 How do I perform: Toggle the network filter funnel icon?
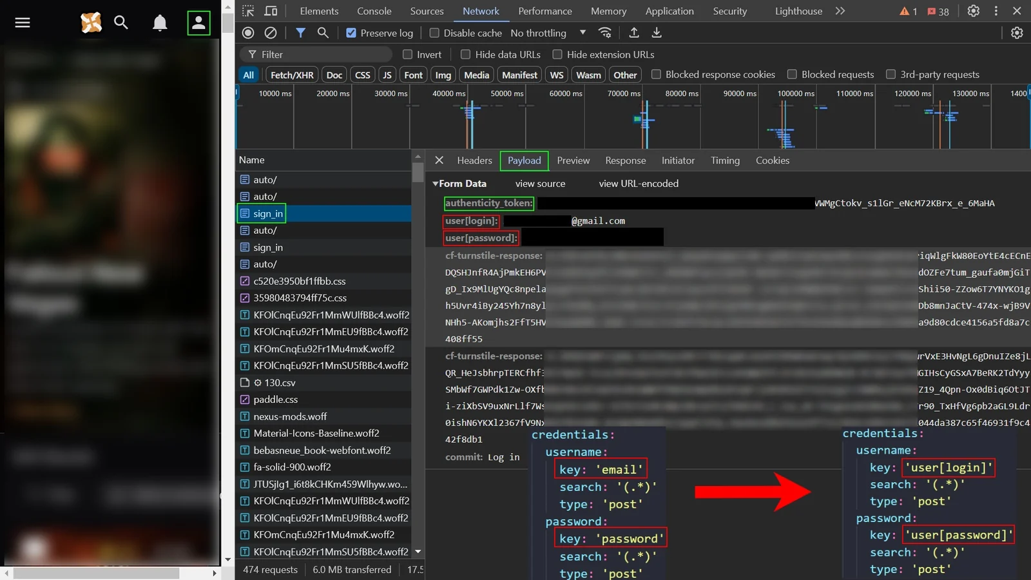[x=300, y=33]
